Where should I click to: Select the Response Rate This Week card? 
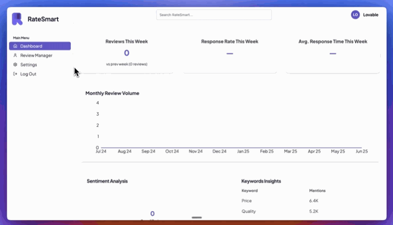(x=229, y=53)
